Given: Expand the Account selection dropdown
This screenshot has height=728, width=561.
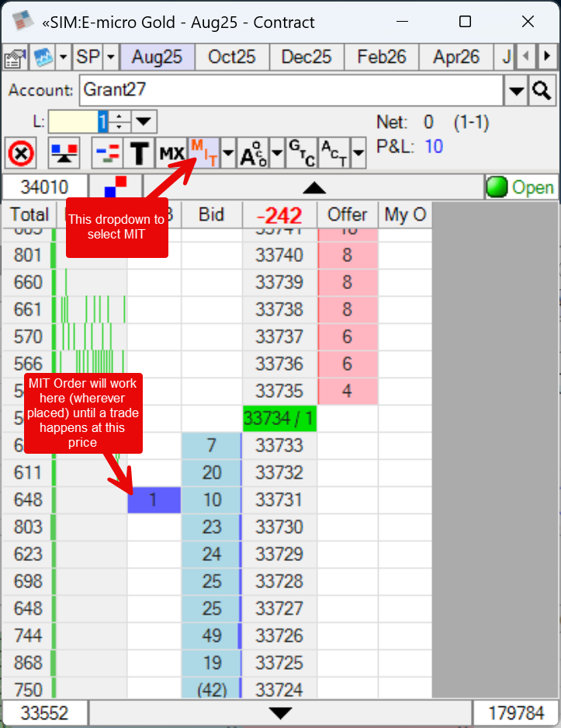Looking at the screenshot, I should tap(516, 91).
